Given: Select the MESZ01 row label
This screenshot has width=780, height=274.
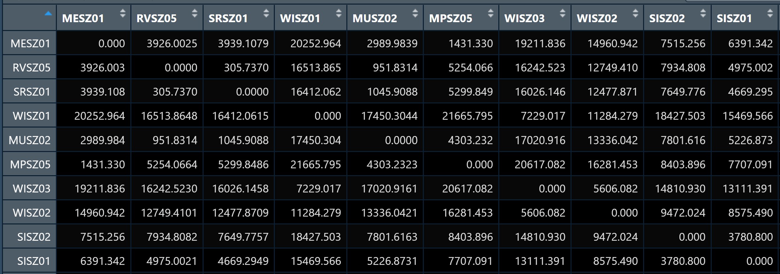Looking at the screenshot, I should tap(30, 43).
